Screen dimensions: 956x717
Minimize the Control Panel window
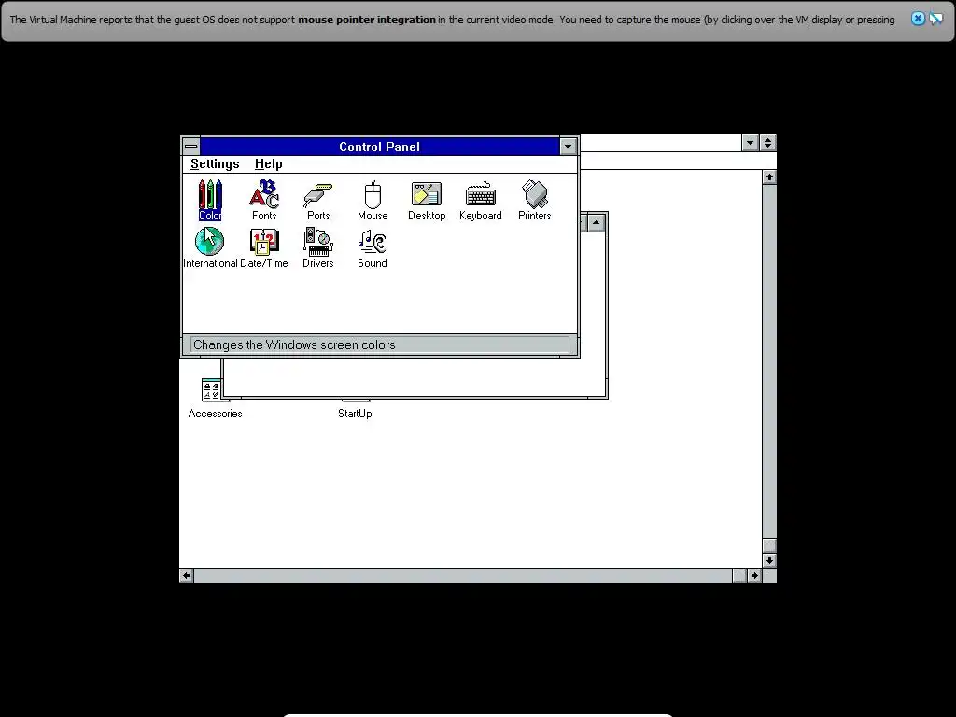[569, 147]
